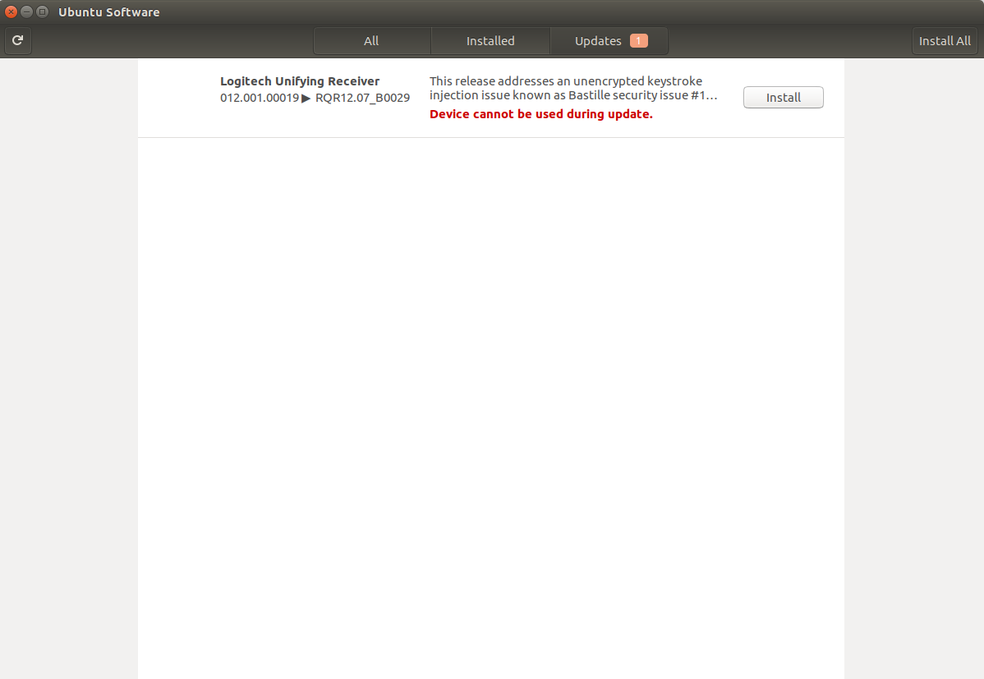This screenshot has height=679, width=984.
Task: Select the Updates tab
Action: pos(609,41)
